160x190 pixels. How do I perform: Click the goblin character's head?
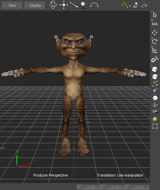(x=73, y=46)
